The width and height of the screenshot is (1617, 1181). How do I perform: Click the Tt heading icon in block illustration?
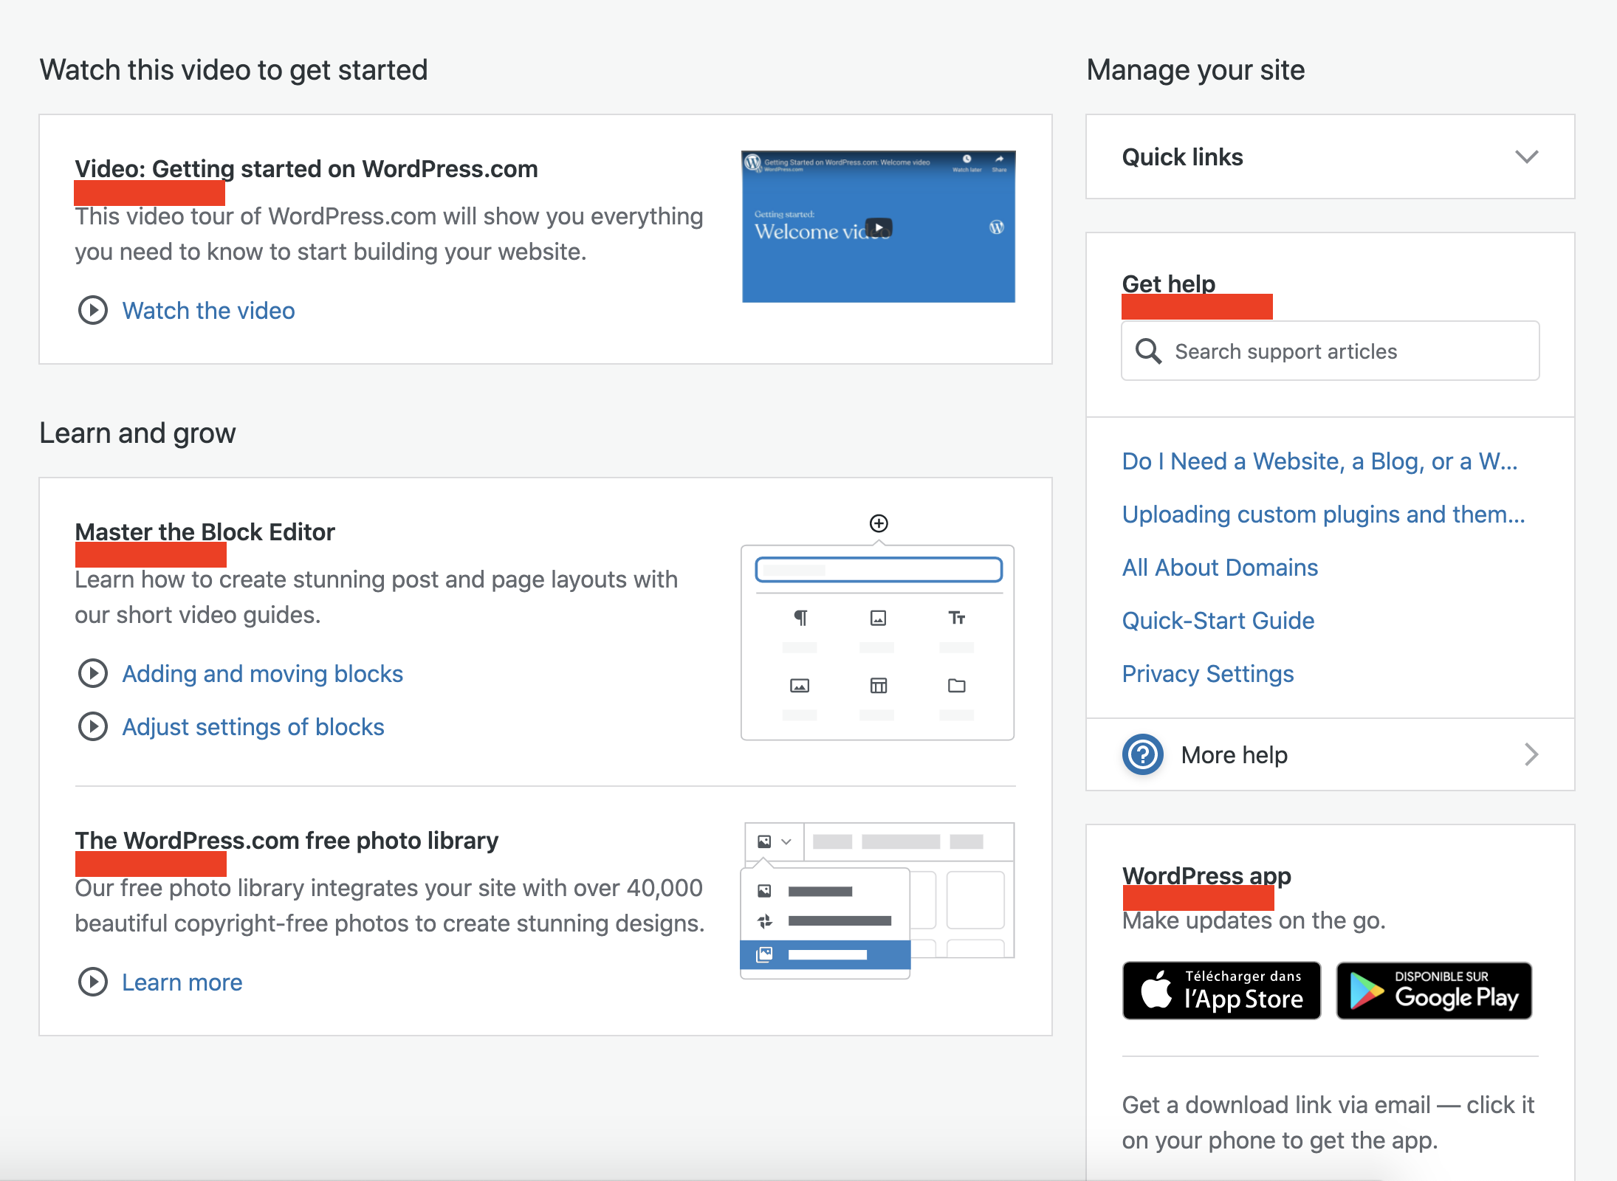point(957,618)
